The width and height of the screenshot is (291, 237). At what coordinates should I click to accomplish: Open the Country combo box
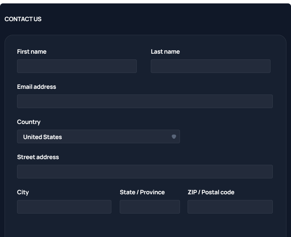tap(99, 136)
